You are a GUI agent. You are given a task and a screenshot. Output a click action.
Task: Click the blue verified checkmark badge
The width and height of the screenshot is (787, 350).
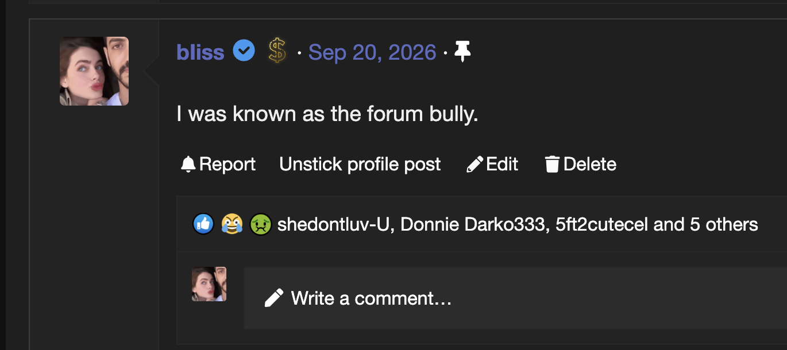tap(244, 52)
